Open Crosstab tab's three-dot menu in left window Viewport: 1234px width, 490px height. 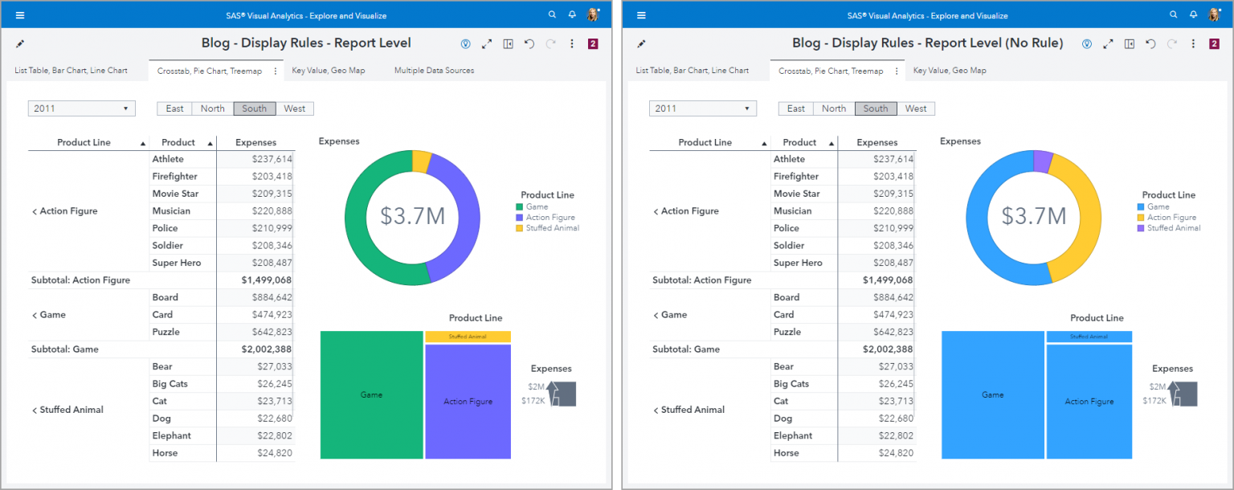tap(276, 71)
